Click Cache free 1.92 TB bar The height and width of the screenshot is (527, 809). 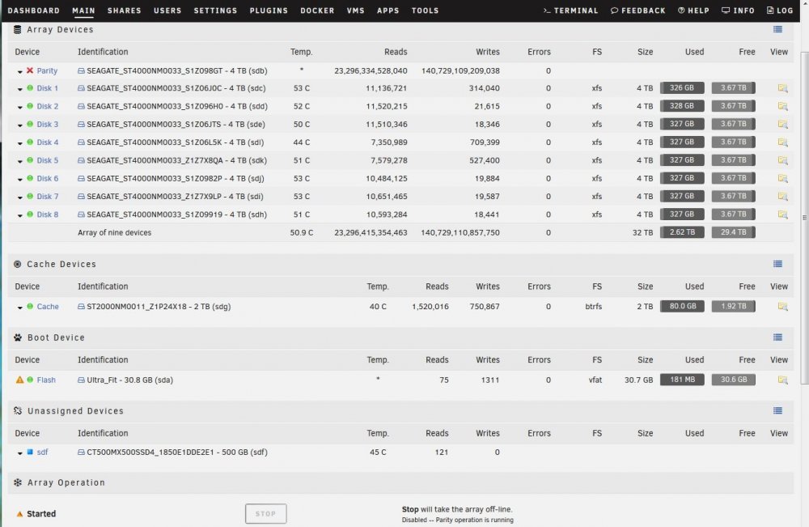pyautogui.click(x=733, y=306)
